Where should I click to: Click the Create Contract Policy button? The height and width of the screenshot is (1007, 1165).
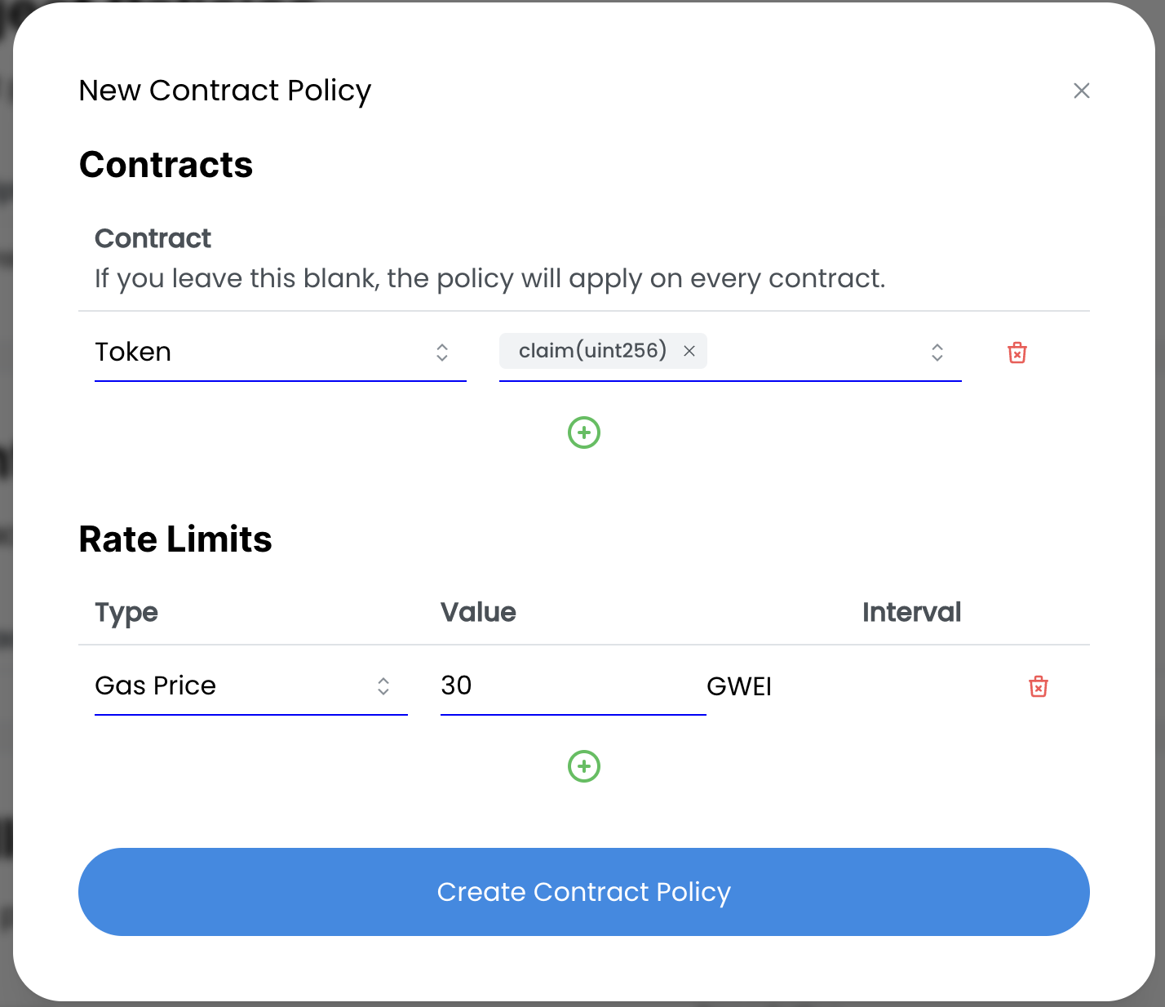[584, 892]
